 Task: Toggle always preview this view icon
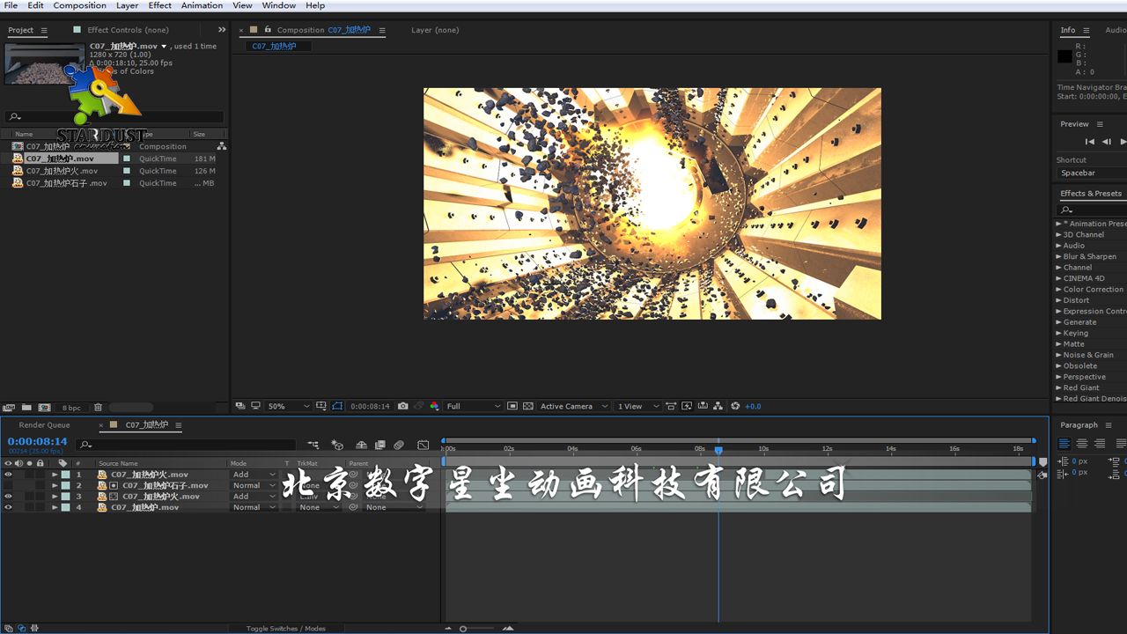[x=240, y=406]
